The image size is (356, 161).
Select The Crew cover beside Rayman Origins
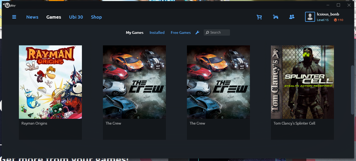point(134,82)
